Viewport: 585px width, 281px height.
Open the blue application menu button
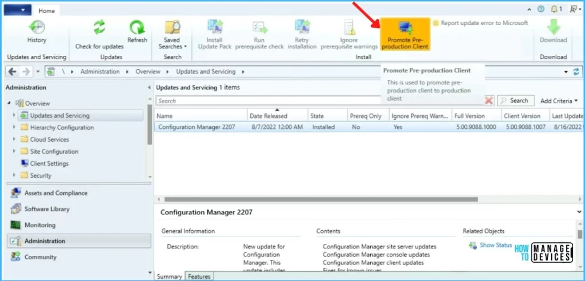point(18,10)
